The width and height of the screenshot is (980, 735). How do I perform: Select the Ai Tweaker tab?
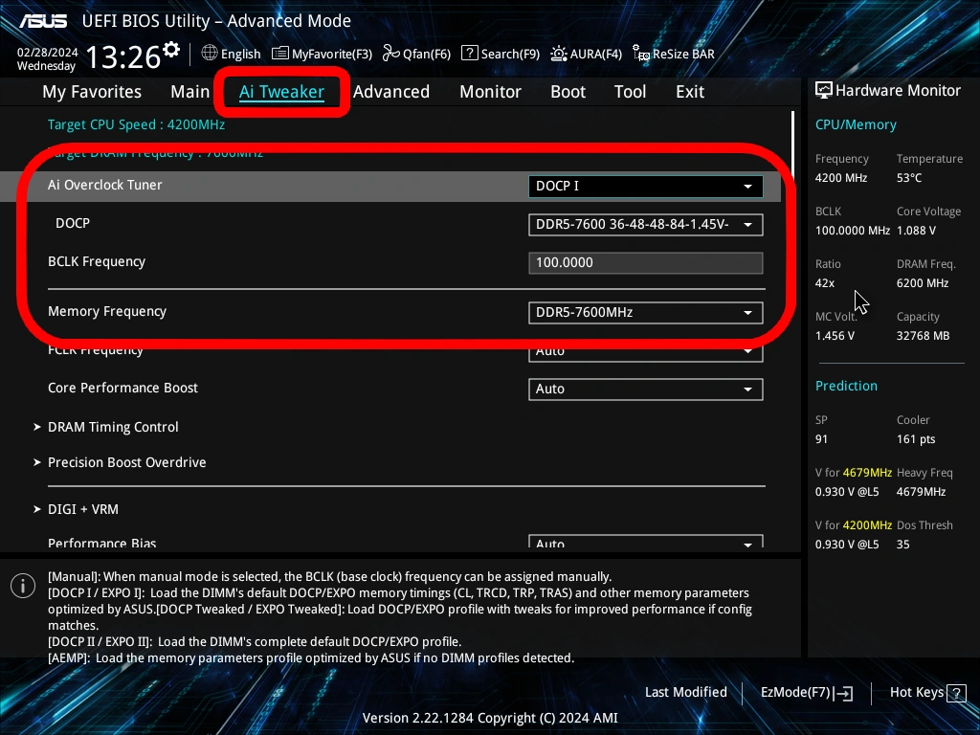click(281, 92)
